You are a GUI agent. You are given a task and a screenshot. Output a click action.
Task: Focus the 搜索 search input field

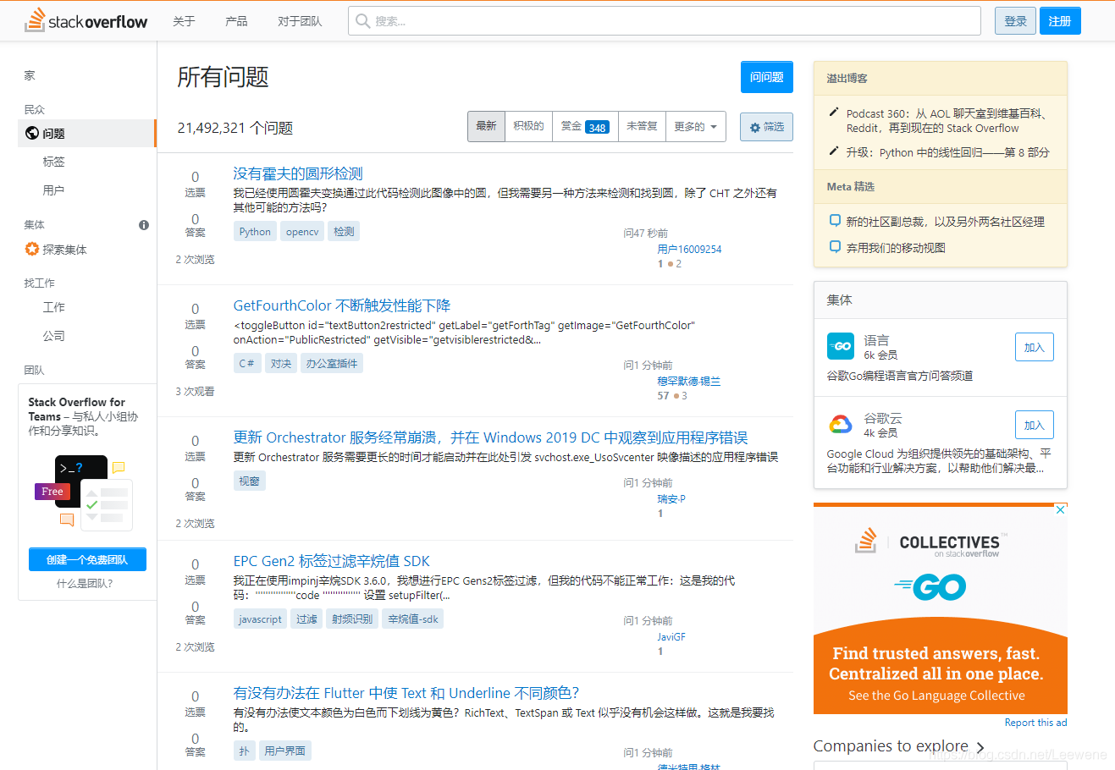point(664,21)
